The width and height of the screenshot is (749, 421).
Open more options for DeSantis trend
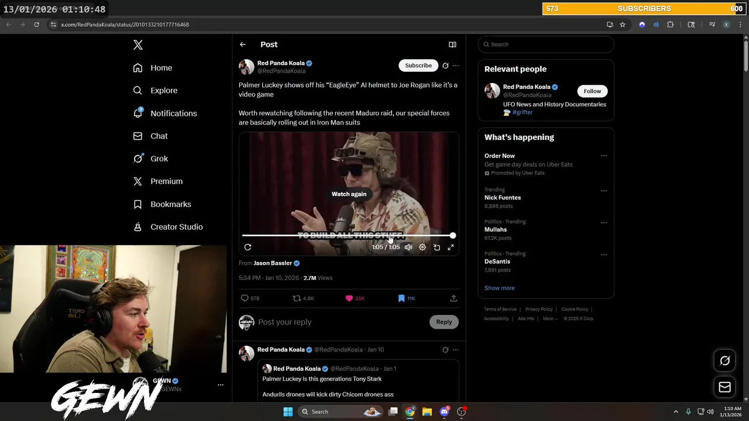(604, 254)
